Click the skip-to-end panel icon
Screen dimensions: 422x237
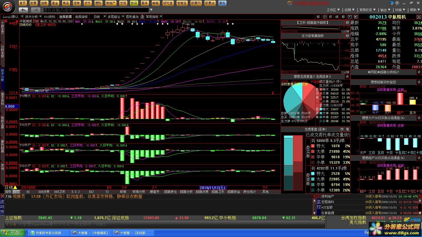pyautogui.click(x=355, y=17)
